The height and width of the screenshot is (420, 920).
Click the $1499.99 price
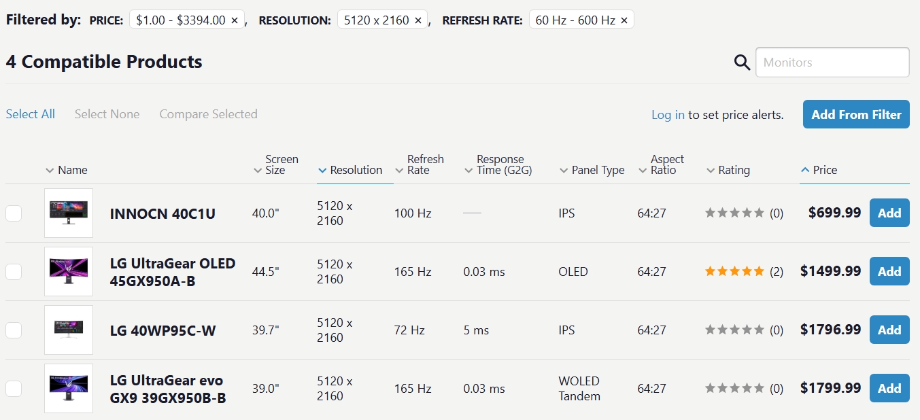pos(830,271)
